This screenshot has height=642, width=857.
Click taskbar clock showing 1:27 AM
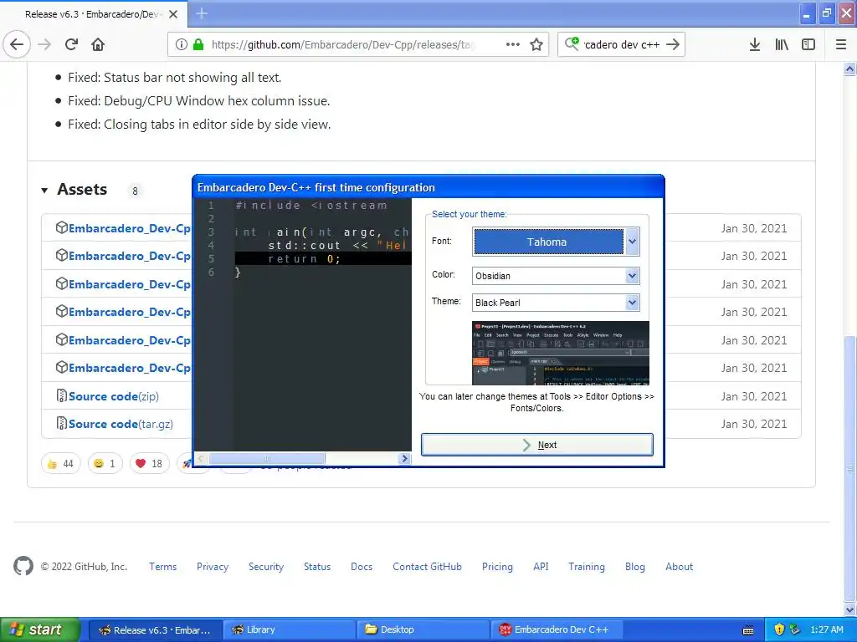826,629
